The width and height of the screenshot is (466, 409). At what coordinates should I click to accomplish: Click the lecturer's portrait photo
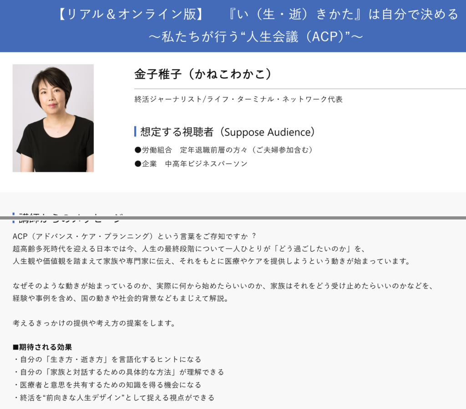click(53, 118)
